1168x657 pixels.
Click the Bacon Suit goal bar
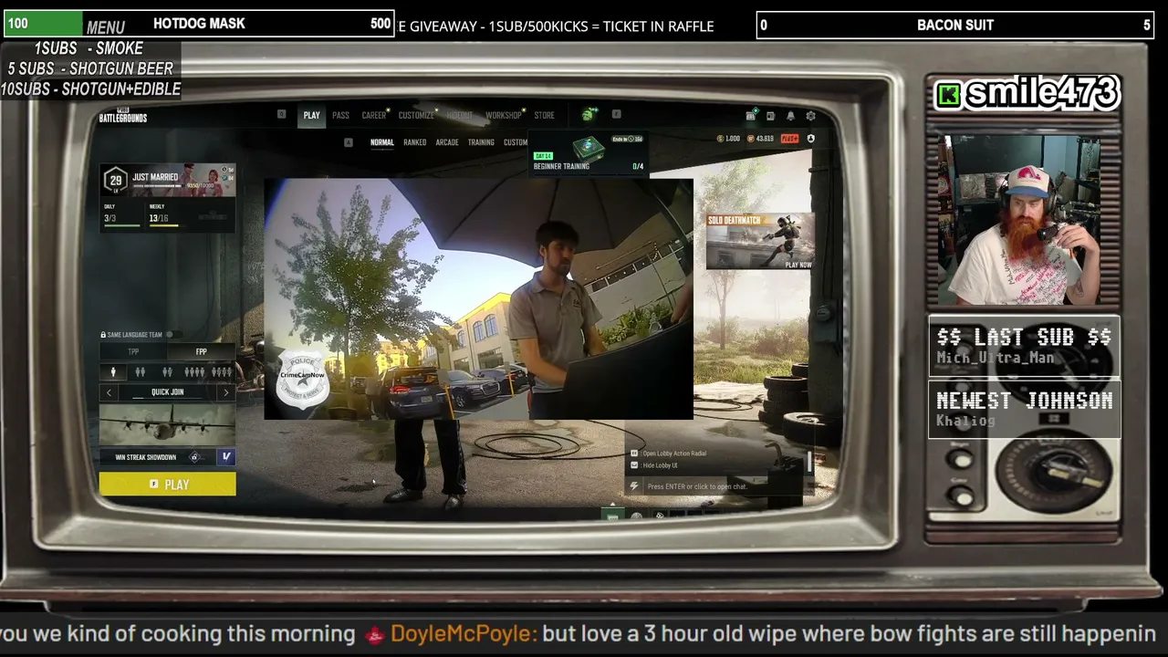955,26
